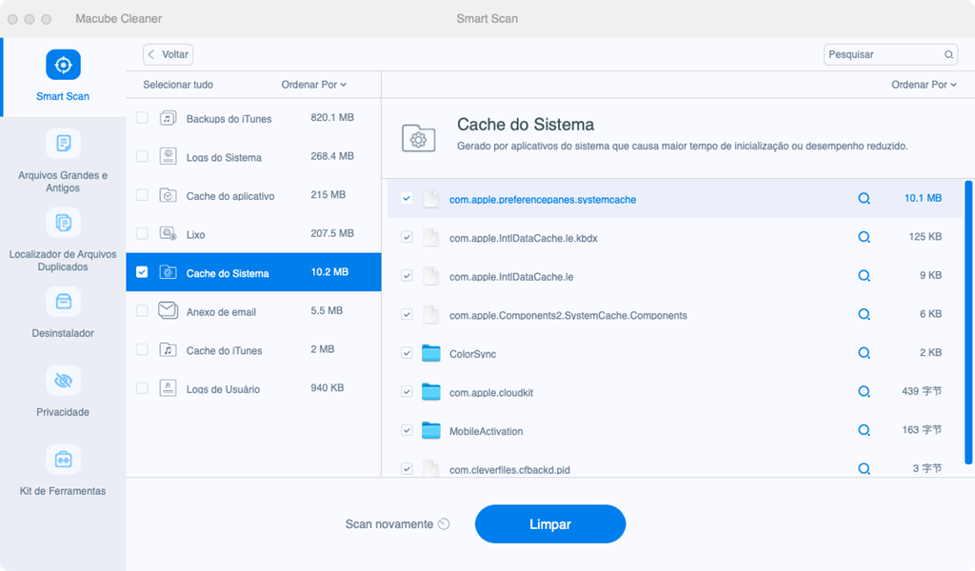Check the Cache do aplicativo checkbox
The image size is (975, 571).
pyautogui.click(x=143, y=195)
